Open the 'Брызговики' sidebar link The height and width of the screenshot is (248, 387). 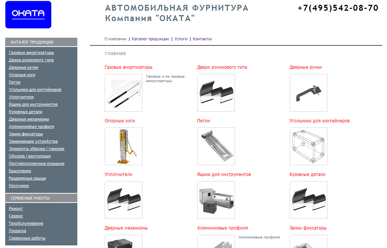[x=20, y=171]
